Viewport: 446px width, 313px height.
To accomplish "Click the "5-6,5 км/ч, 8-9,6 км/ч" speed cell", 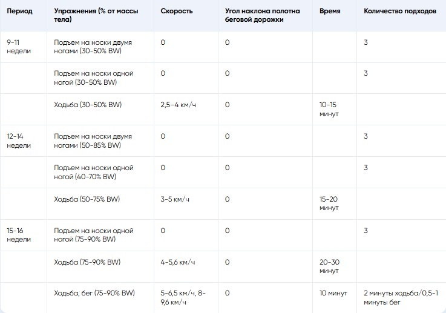I will tap(183, 298).
